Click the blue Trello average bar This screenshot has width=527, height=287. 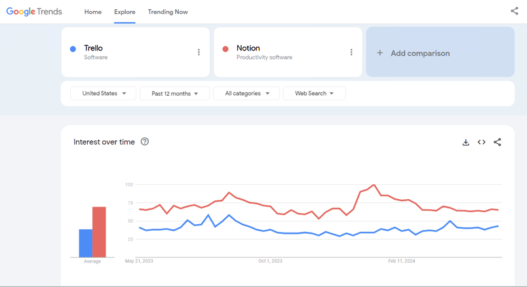(86, 243)
